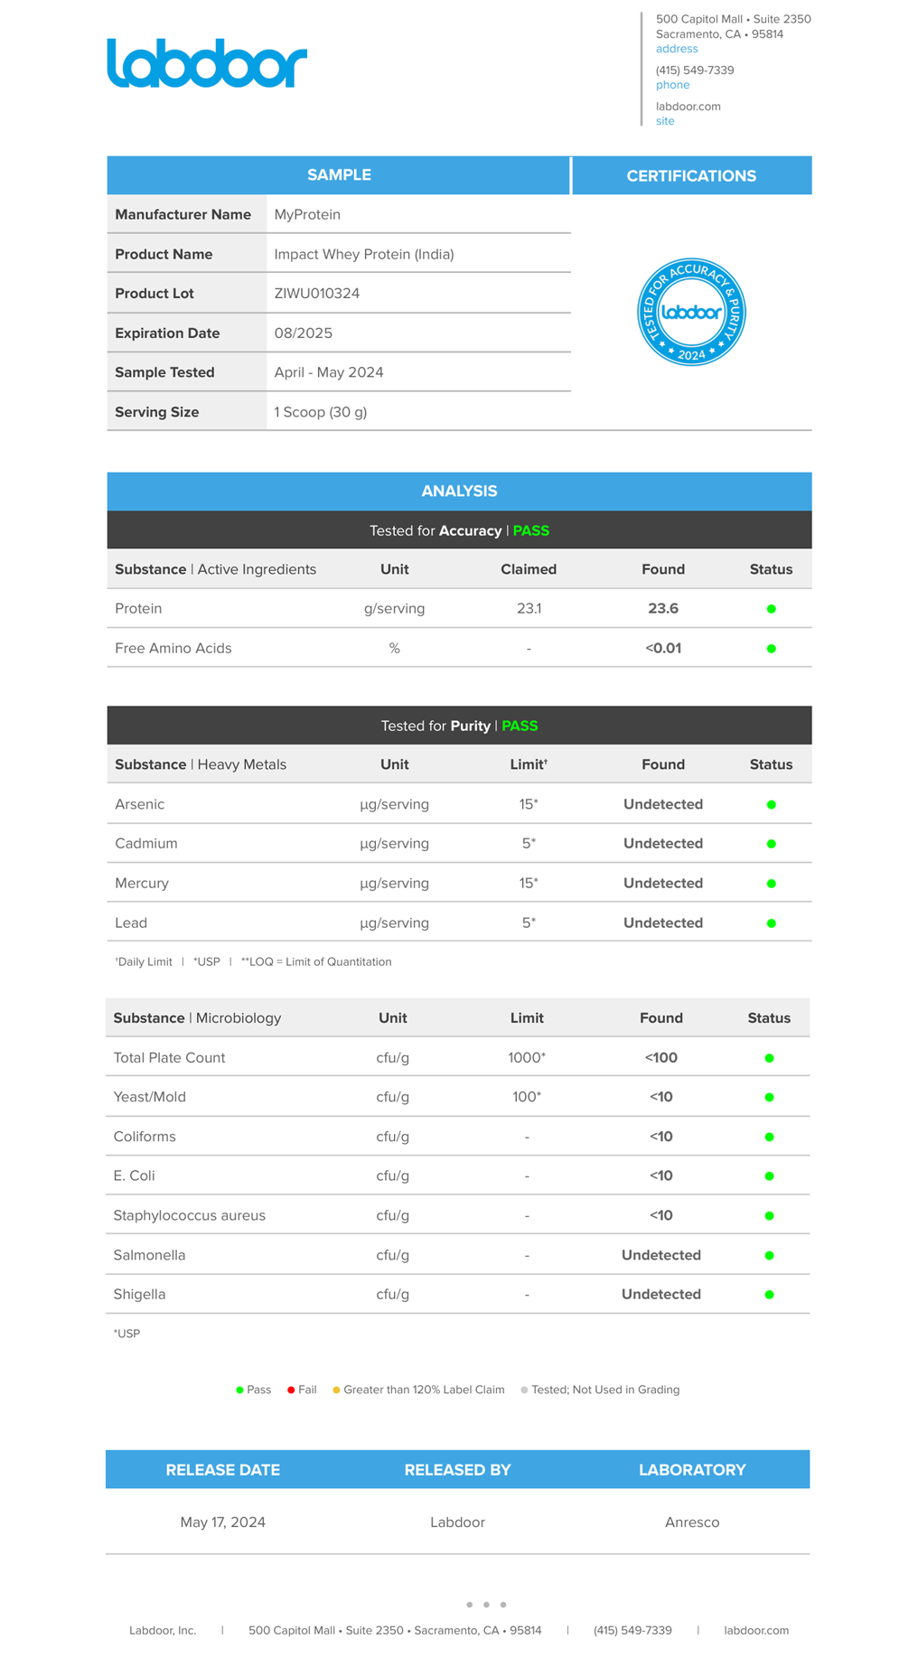This screenshot has width=918, height=1658.
Task: Click the blue address link
Action: tap(676, 49)
